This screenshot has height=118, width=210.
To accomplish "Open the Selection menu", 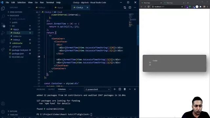I will (x=21, y=2).
